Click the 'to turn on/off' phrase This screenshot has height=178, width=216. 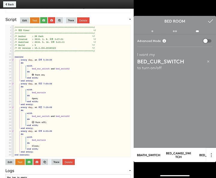pyautogui.click(x=149, y=68)
